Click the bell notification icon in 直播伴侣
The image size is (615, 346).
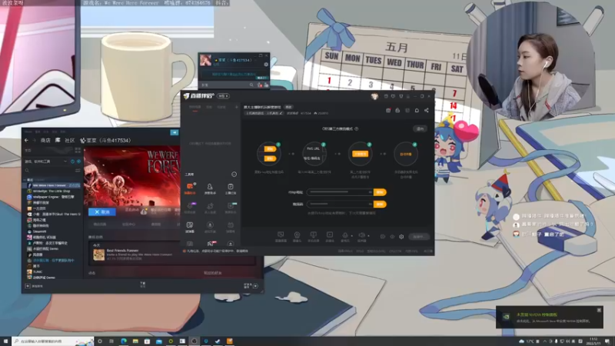coord(417,111)
